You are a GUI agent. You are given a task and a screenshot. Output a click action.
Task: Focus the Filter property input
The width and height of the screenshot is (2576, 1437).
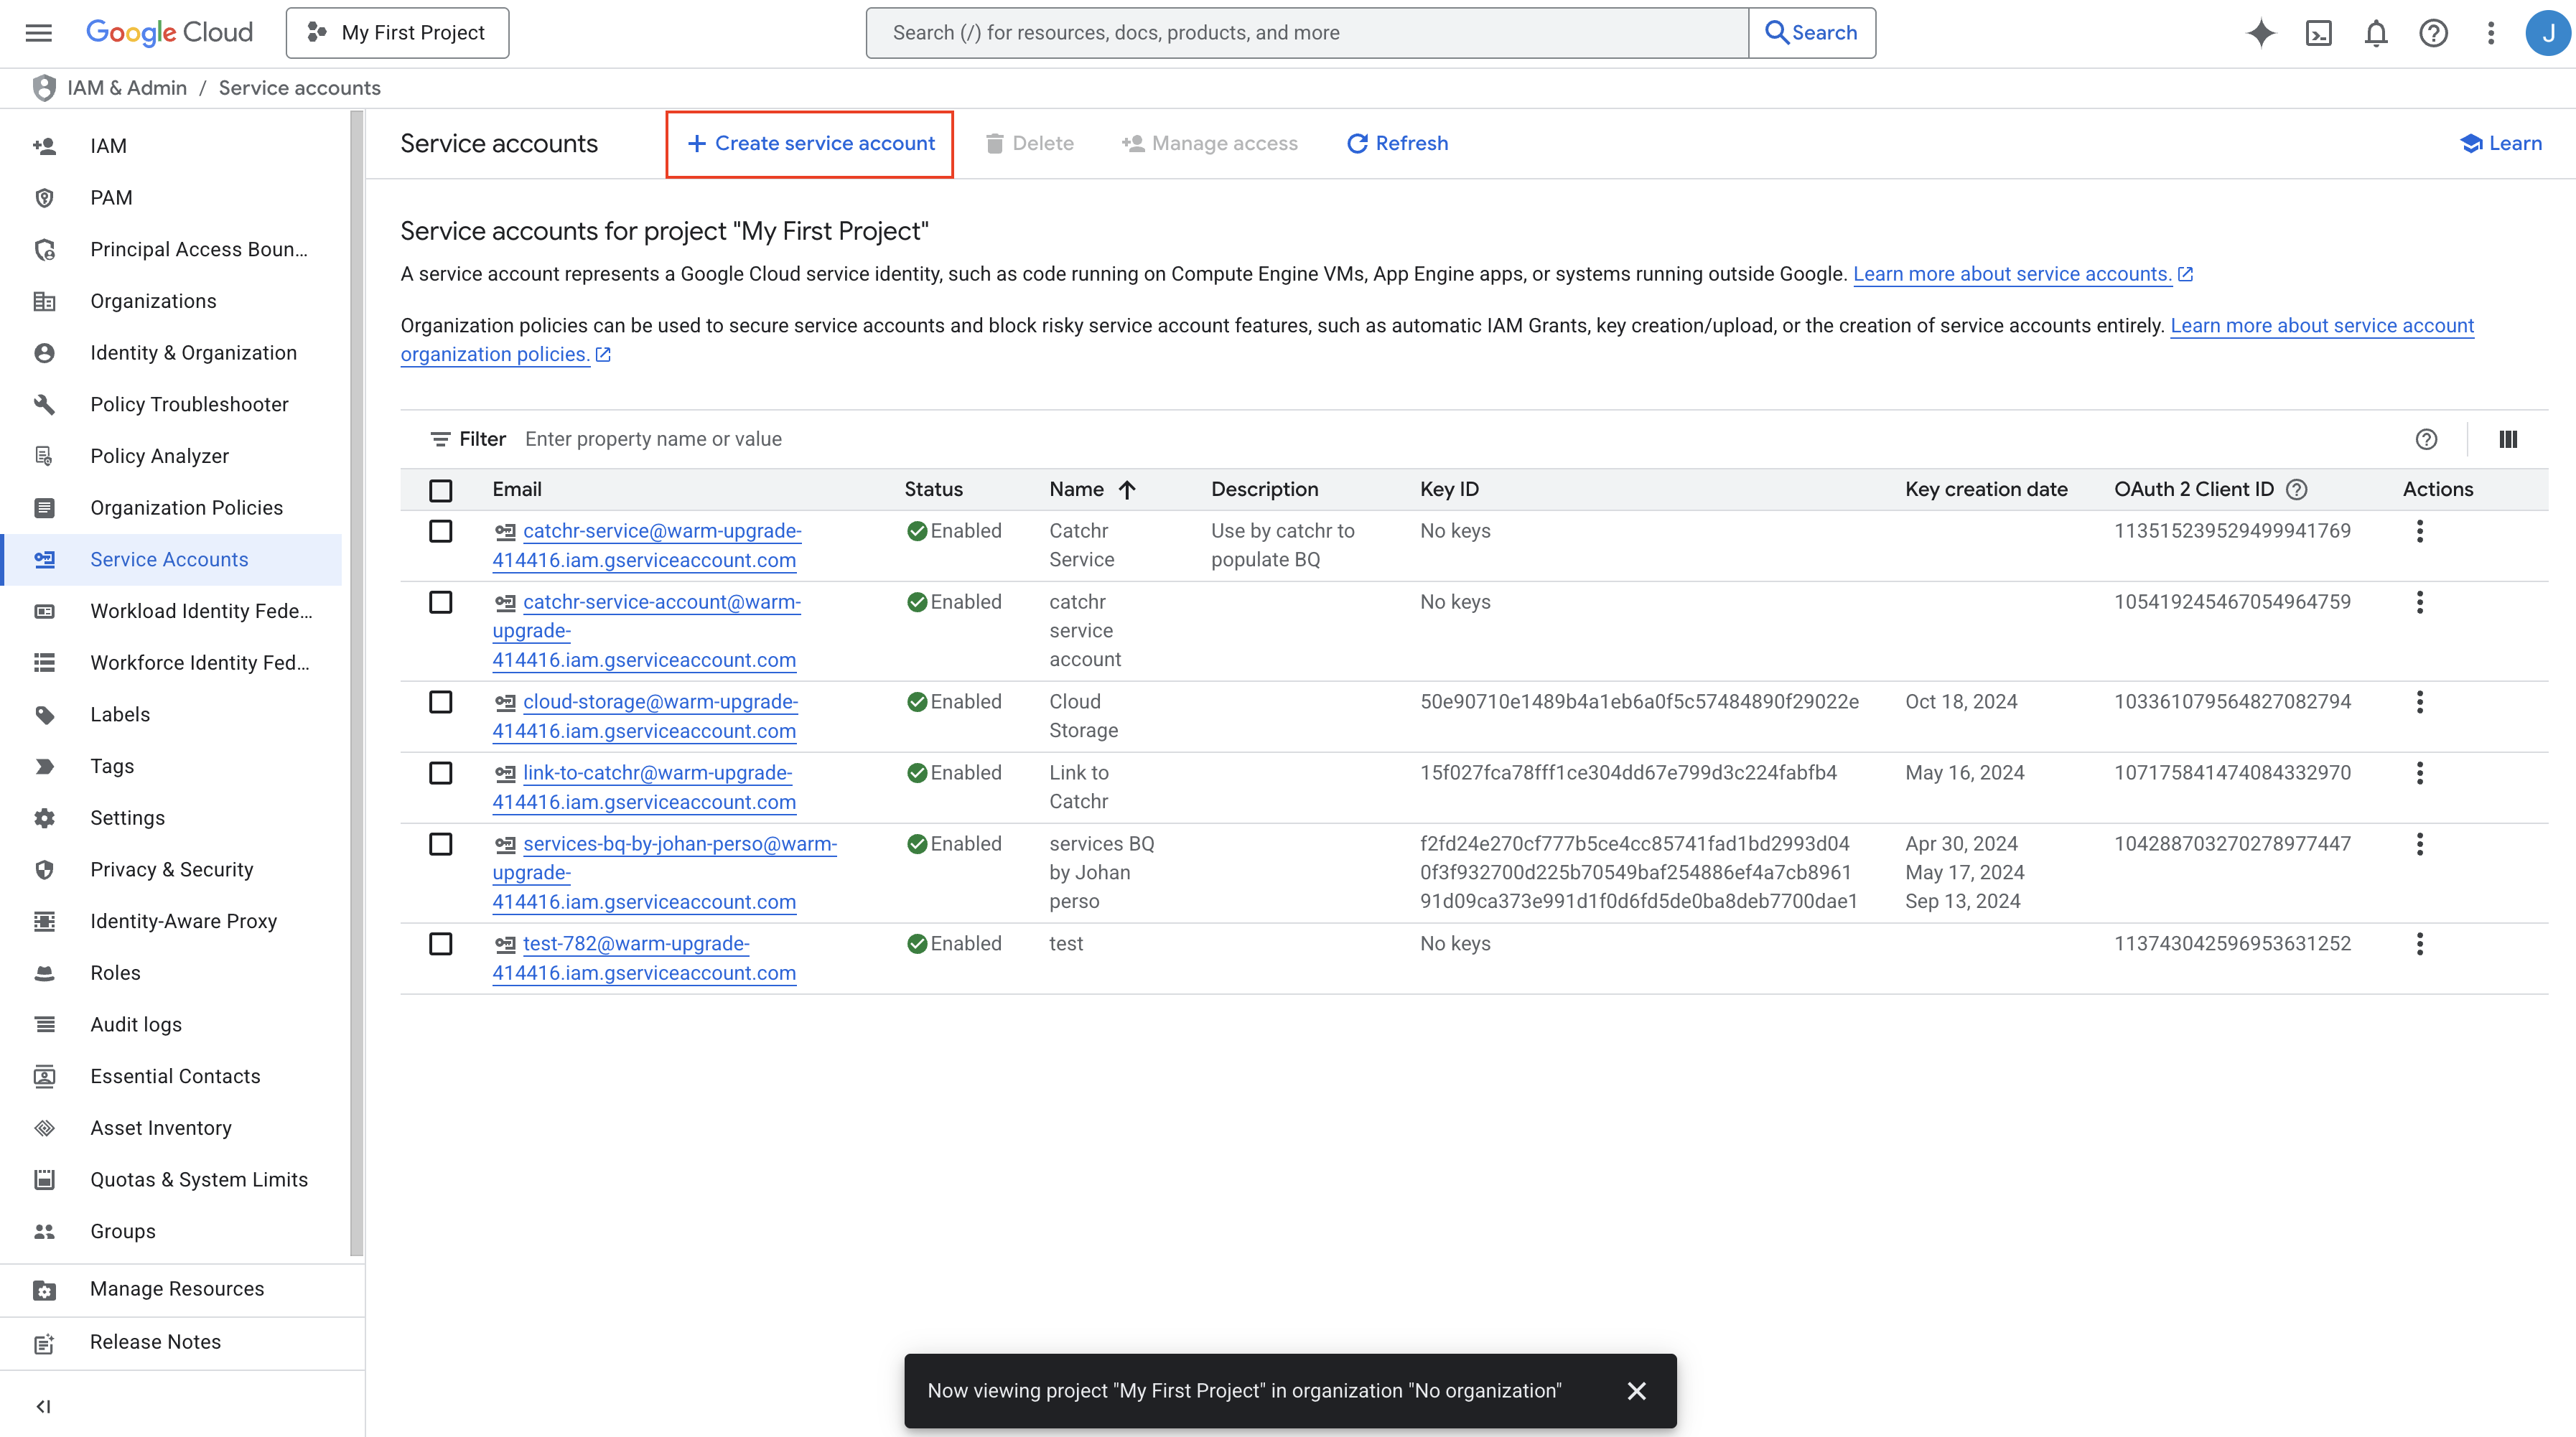click(1460, 439)
